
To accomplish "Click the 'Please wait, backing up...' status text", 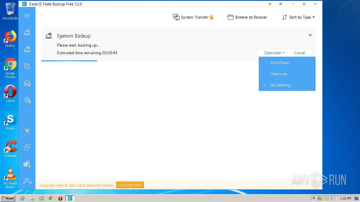I will point(78,45).
